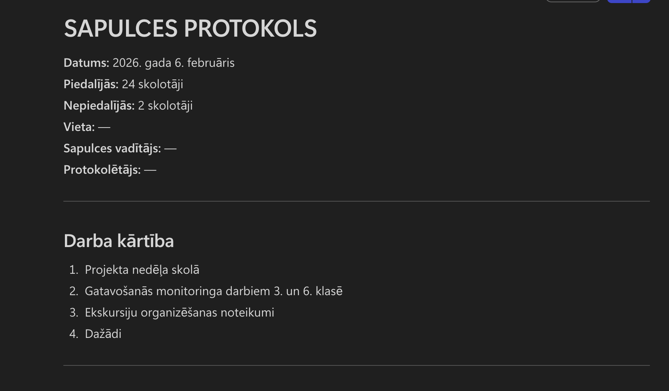Click the '24 skolotāji' text
Viewport: 669px width, 391px height.
[152, 84]
